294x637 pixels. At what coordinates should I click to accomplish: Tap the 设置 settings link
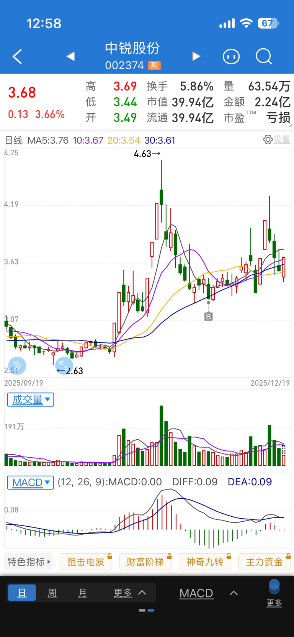(282, 139)
